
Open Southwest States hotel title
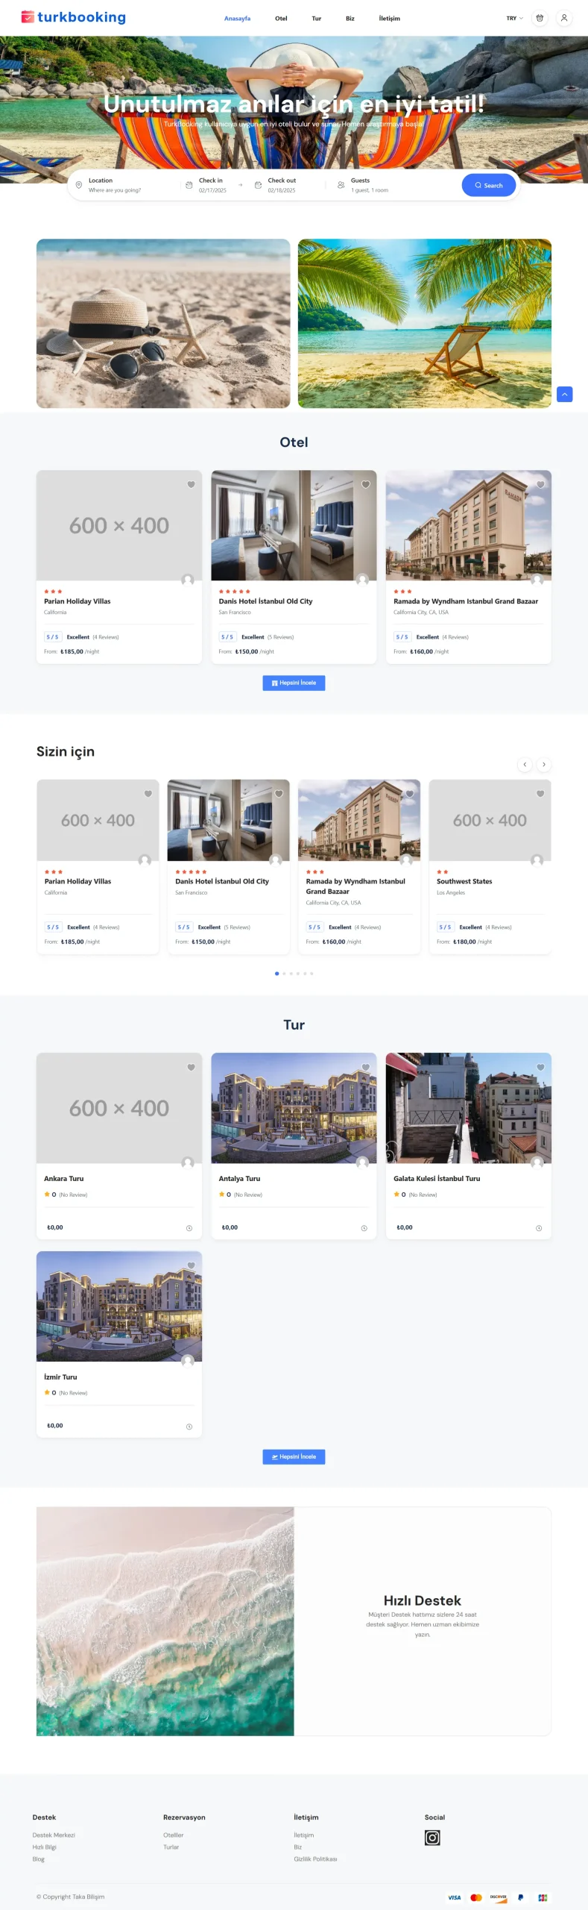point(464,881)
